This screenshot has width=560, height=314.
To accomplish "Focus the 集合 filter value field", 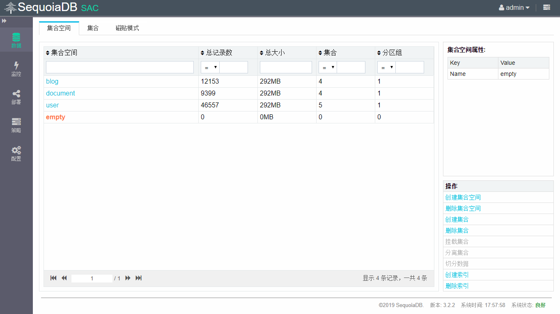I will (x=351, y=67).
